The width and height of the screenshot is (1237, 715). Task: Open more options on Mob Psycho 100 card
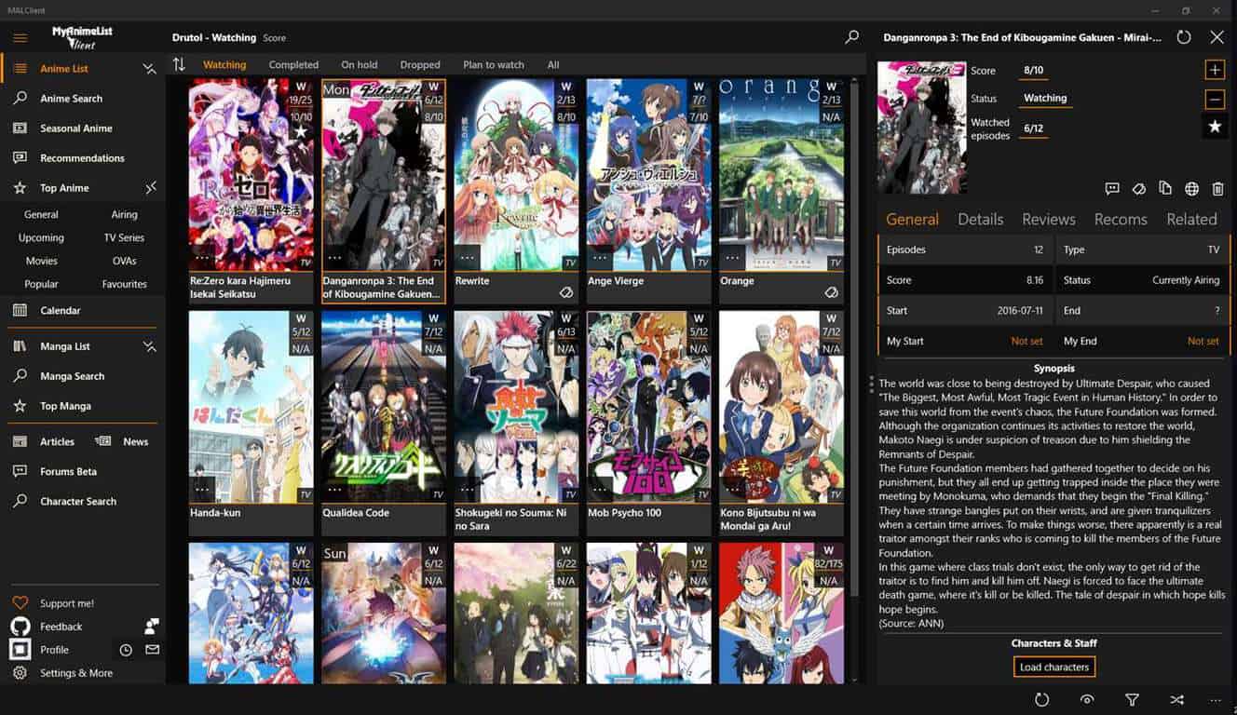[x=601, y=490]
